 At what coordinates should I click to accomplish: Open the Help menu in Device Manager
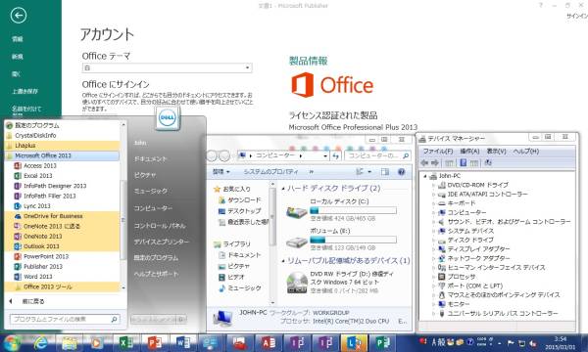pyautogui.click(x=526, y=152)
